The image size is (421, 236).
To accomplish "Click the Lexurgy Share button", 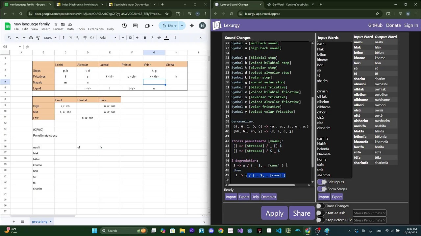I will point(302,213).
